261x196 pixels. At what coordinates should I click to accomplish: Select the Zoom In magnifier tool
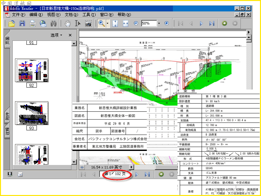coord(101,23)
